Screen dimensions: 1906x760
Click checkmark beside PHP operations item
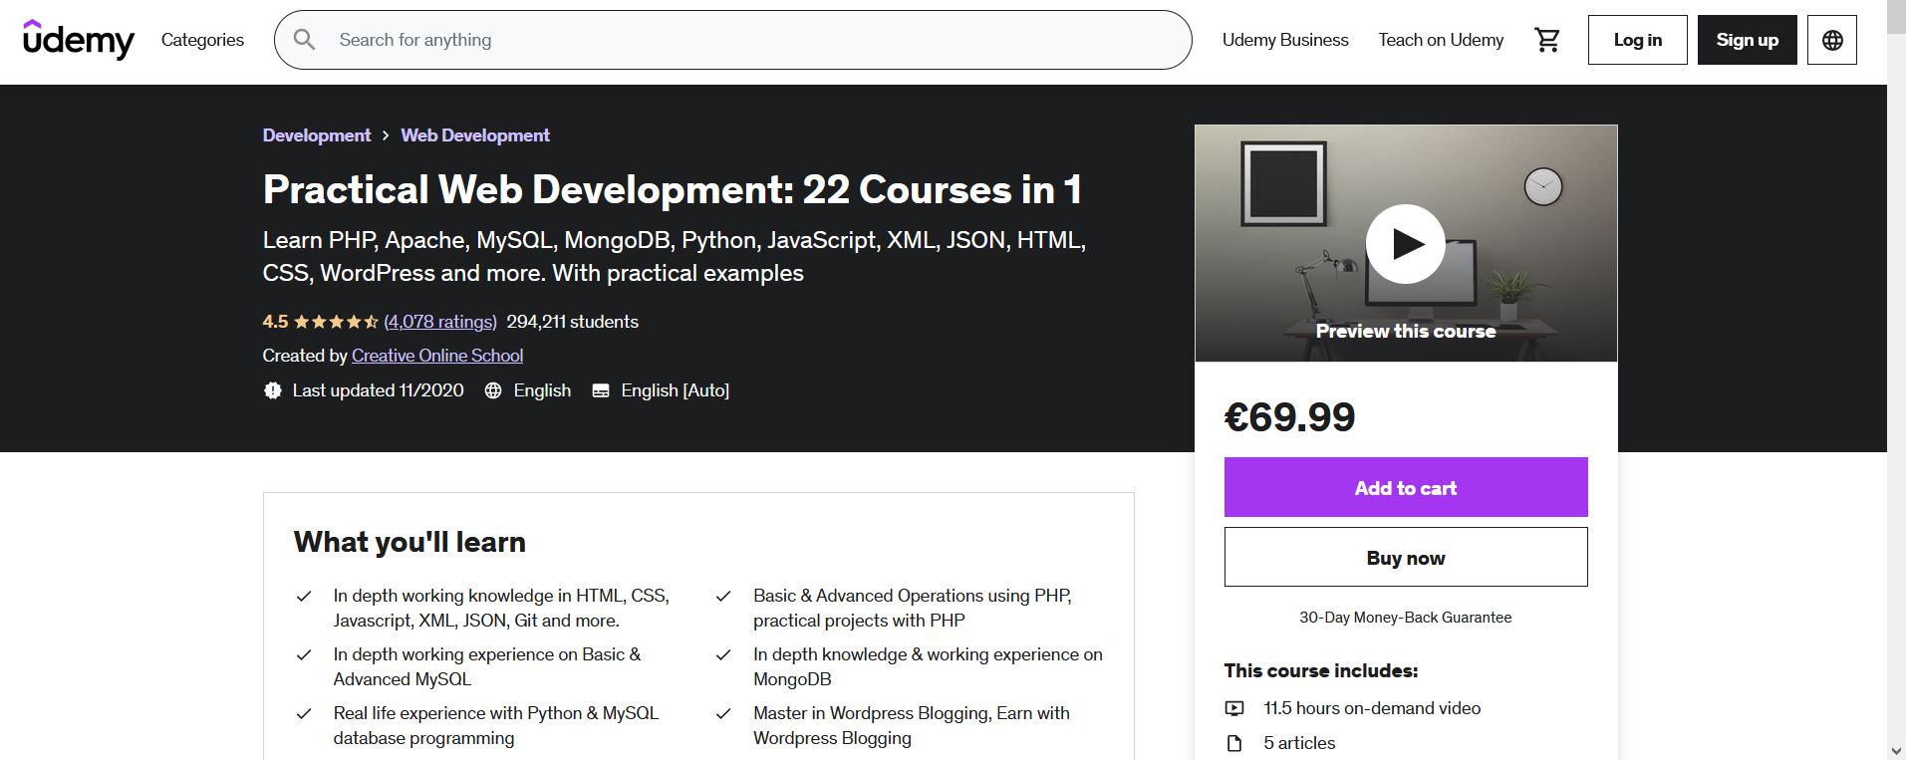click(x=723, y=597)
